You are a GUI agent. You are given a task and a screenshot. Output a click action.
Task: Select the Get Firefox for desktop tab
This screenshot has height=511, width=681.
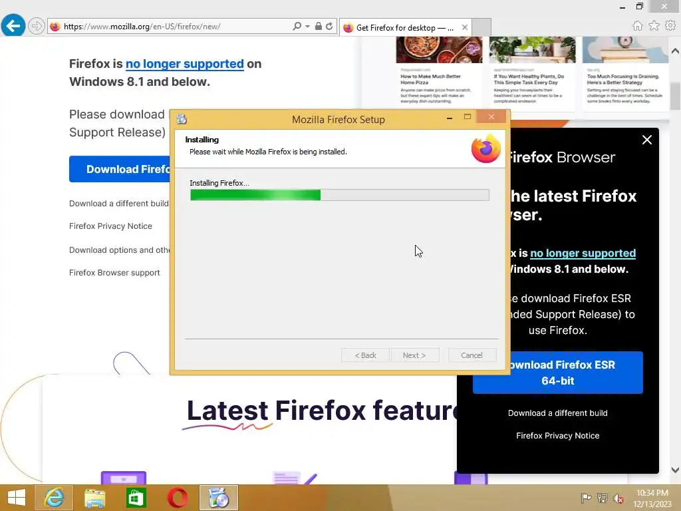[405, 27]
